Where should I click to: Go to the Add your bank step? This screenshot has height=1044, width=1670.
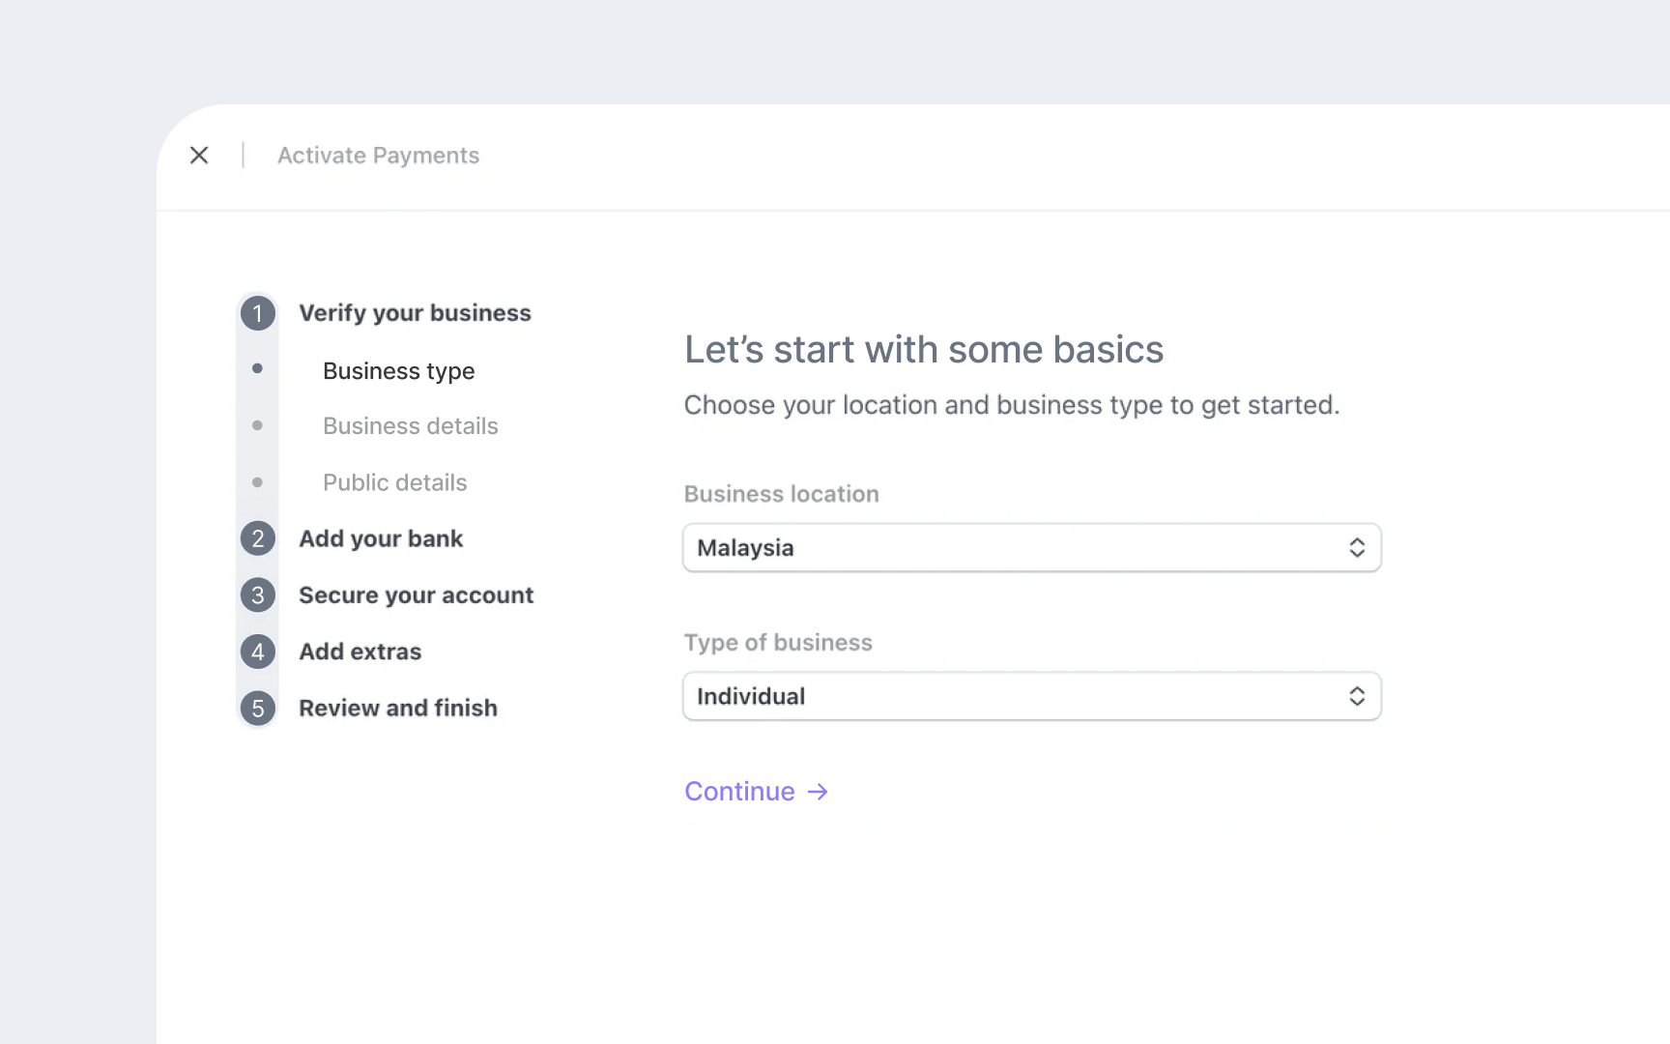click(381, 538)
